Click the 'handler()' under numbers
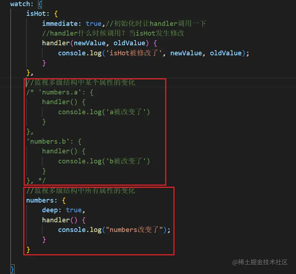 coord(59,220)
